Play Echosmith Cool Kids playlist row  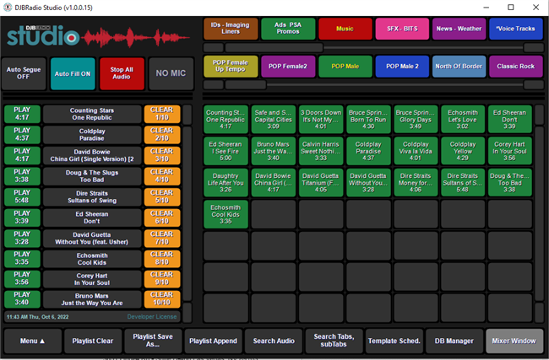pyautogui.click(x=22, y=258)
